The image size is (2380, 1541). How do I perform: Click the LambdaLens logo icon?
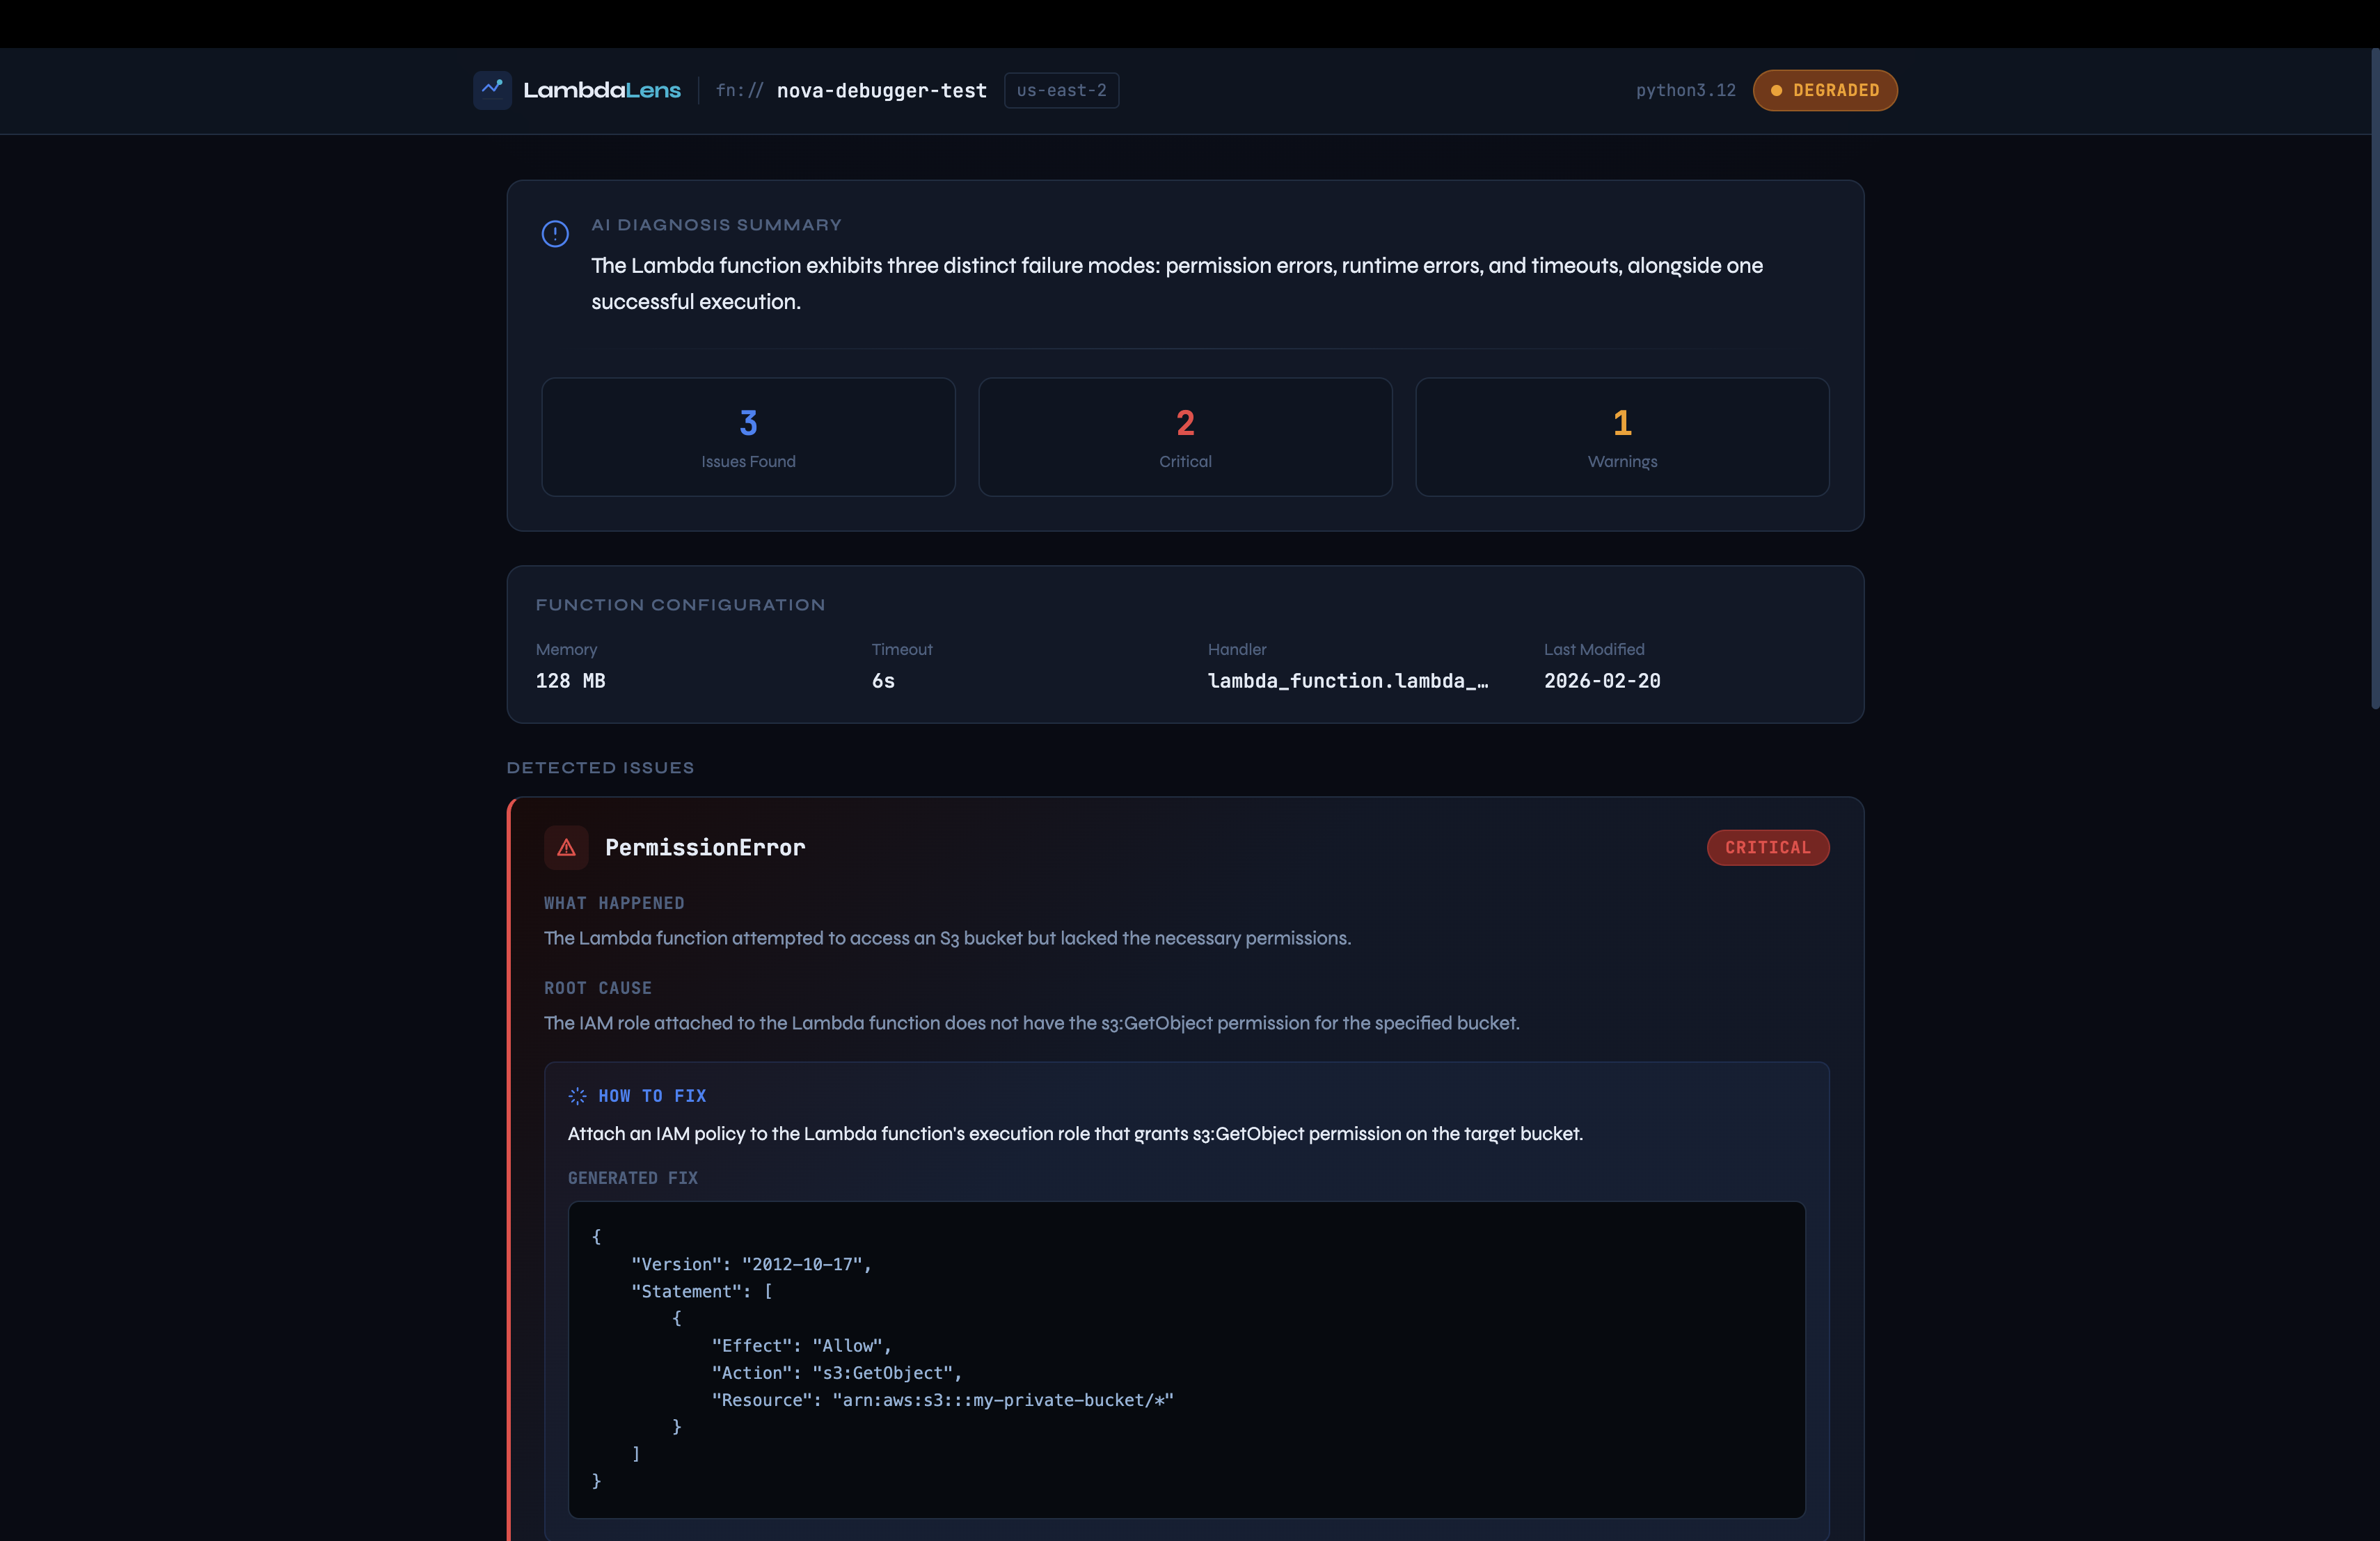click(x=492, y=90)
